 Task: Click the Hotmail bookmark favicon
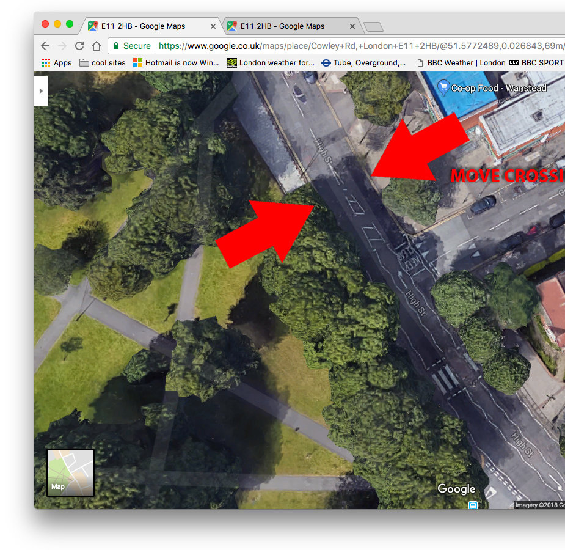tap(138, 62)
